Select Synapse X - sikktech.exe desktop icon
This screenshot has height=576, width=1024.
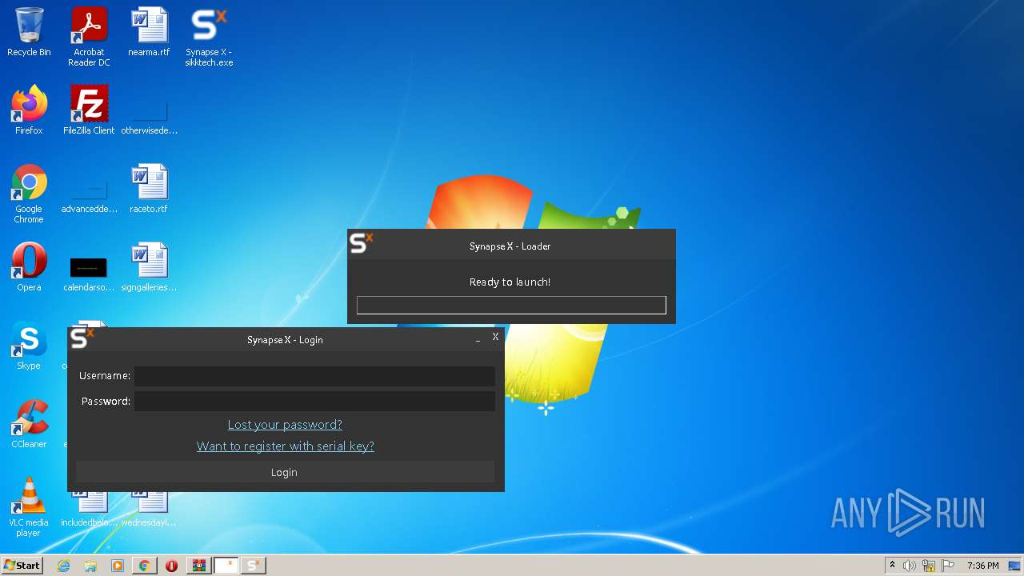point(209,38)
